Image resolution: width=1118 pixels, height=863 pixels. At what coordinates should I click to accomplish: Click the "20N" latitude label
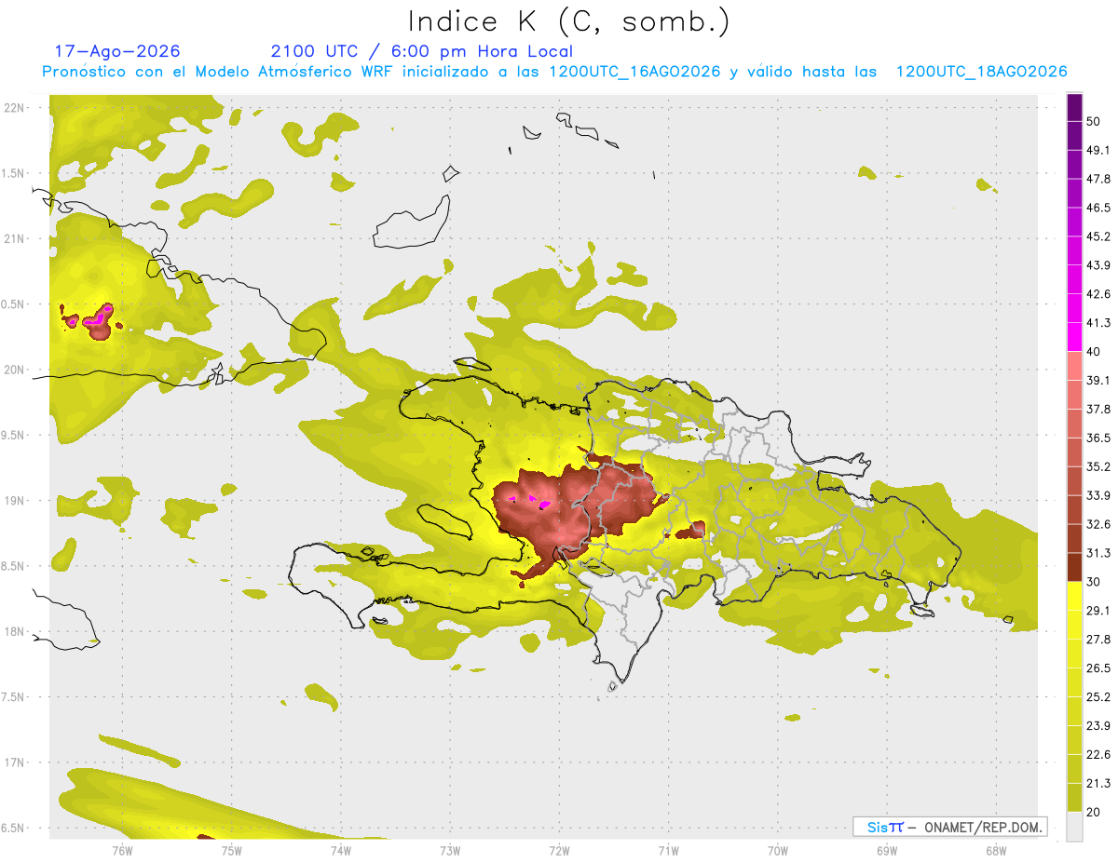[14, 370]
